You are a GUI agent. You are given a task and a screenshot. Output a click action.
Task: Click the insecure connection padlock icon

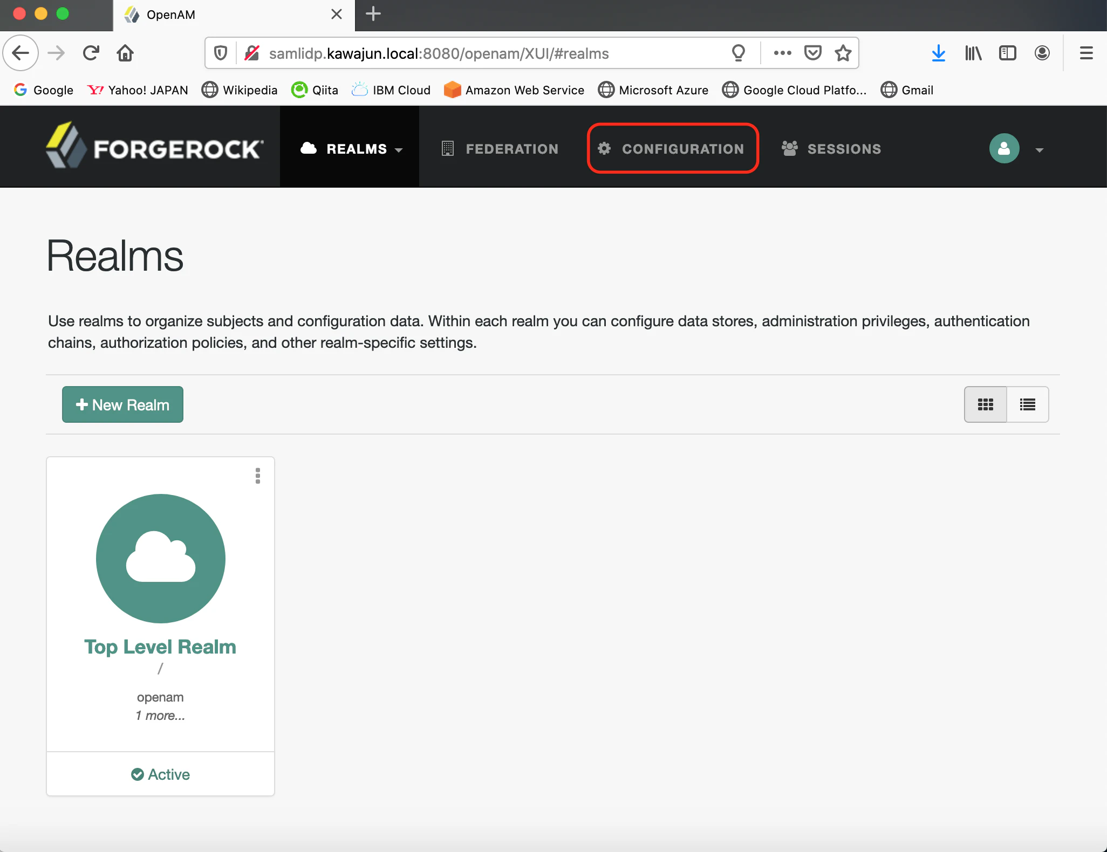[252, 53]
